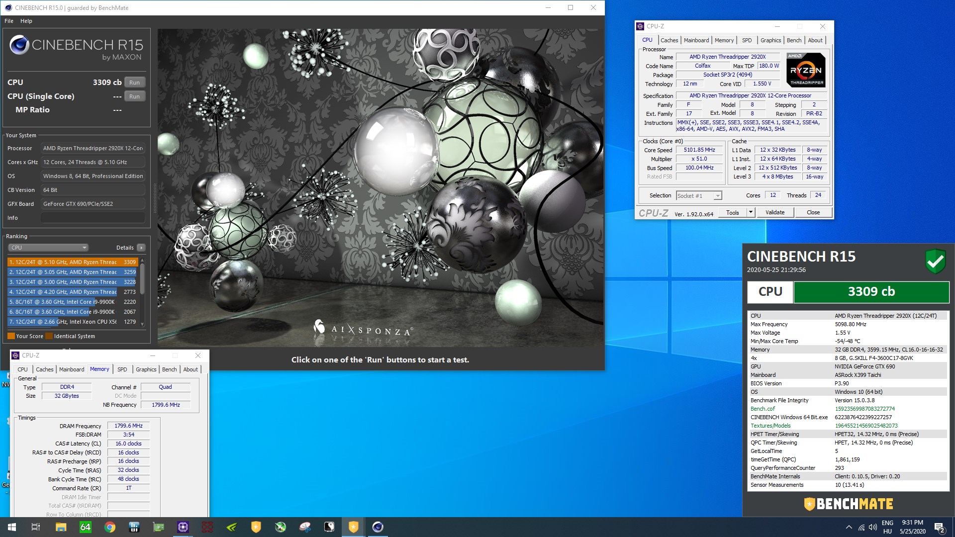
Task: Switch to Cinebench via taskbar sphere icon
Action: (x=378, y=527)
